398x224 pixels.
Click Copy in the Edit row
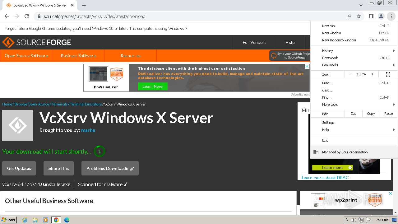[x=371, y=114]
